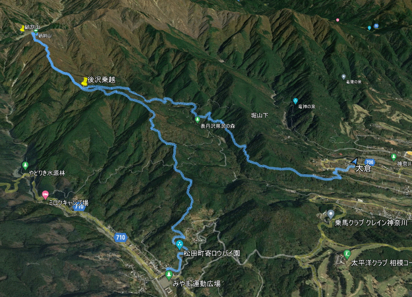The image size is (412, 297).
Task: Click the blue arrow marker at 大倉
Action: (355, 161)
